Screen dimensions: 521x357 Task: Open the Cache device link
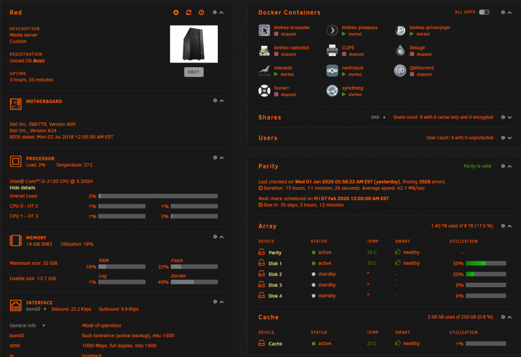pos(275,343)
